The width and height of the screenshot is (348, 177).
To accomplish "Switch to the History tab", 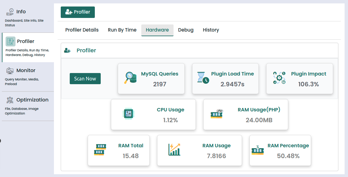I will click(x=211, y=30).
